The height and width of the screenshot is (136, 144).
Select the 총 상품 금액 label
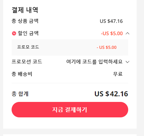25,21
